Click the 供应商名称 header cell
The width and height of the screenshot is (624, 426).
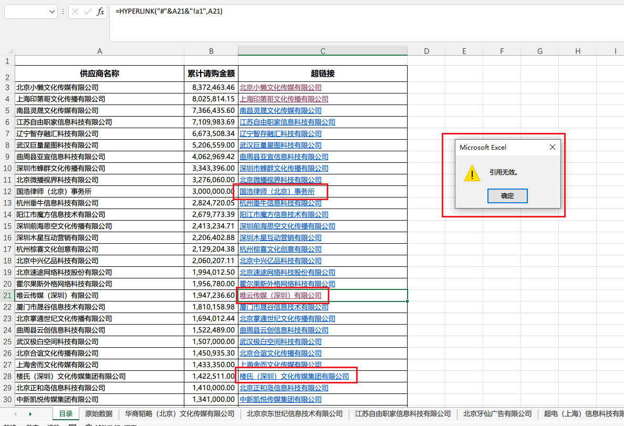99,74
